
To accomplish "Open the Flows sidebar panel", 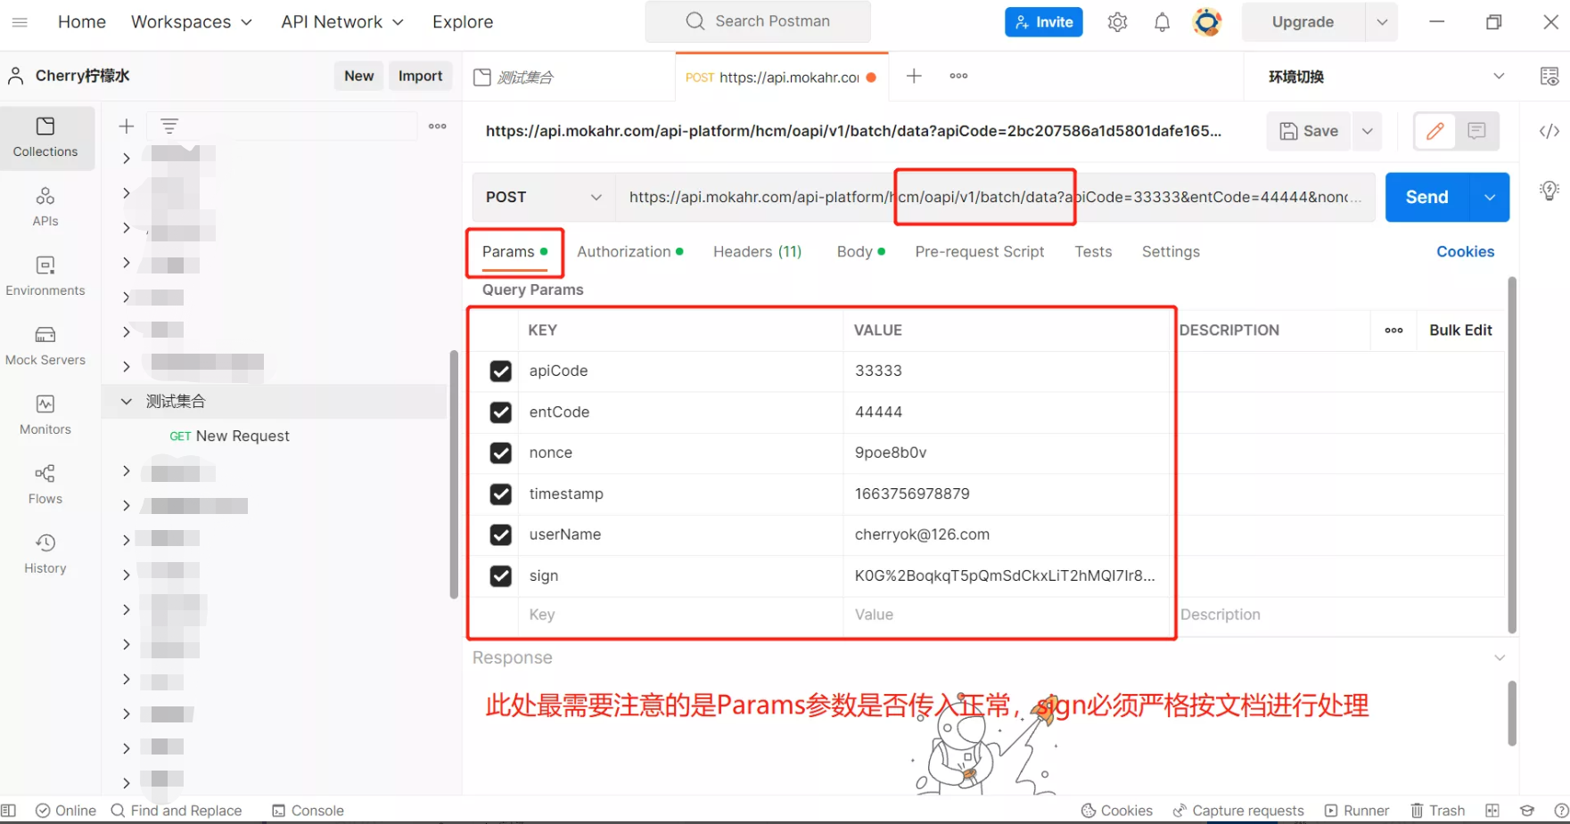I will [x=45, y=485].
